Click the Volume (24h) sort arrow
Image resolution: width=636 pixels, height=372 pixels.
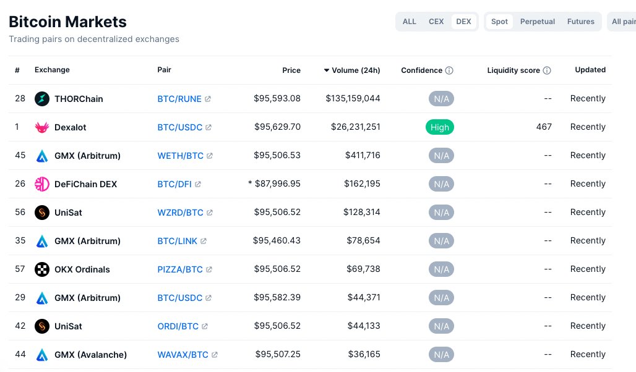327,70
